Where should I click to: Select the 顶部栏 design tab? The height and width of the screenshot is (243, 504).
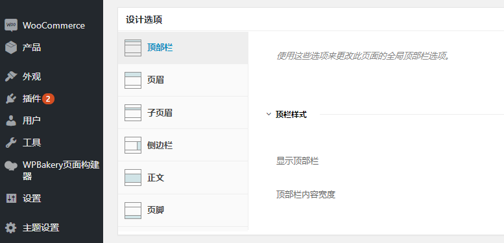click(x=183, y=48)
